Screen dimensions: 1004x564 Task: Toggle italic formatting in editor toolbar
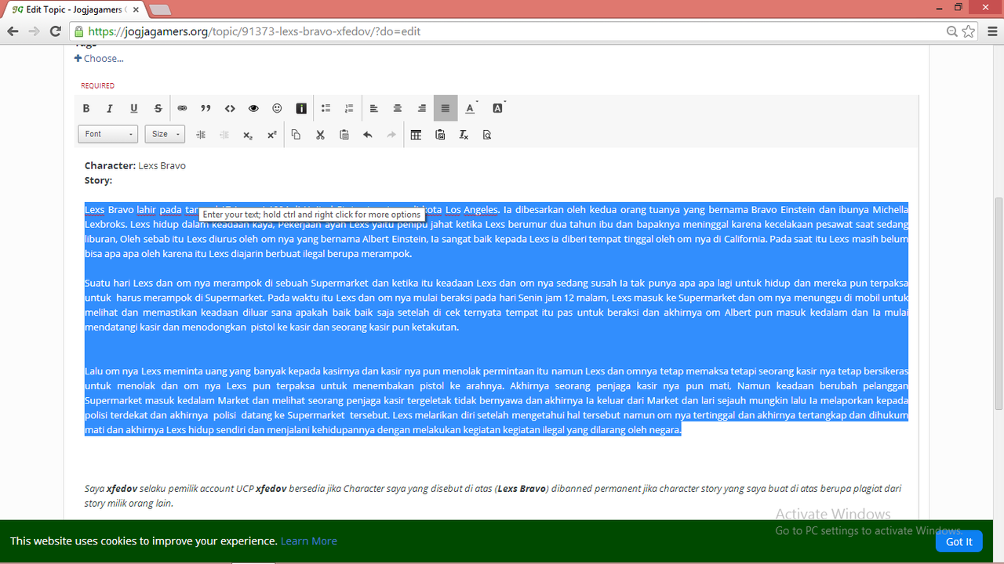pos(110,108)
